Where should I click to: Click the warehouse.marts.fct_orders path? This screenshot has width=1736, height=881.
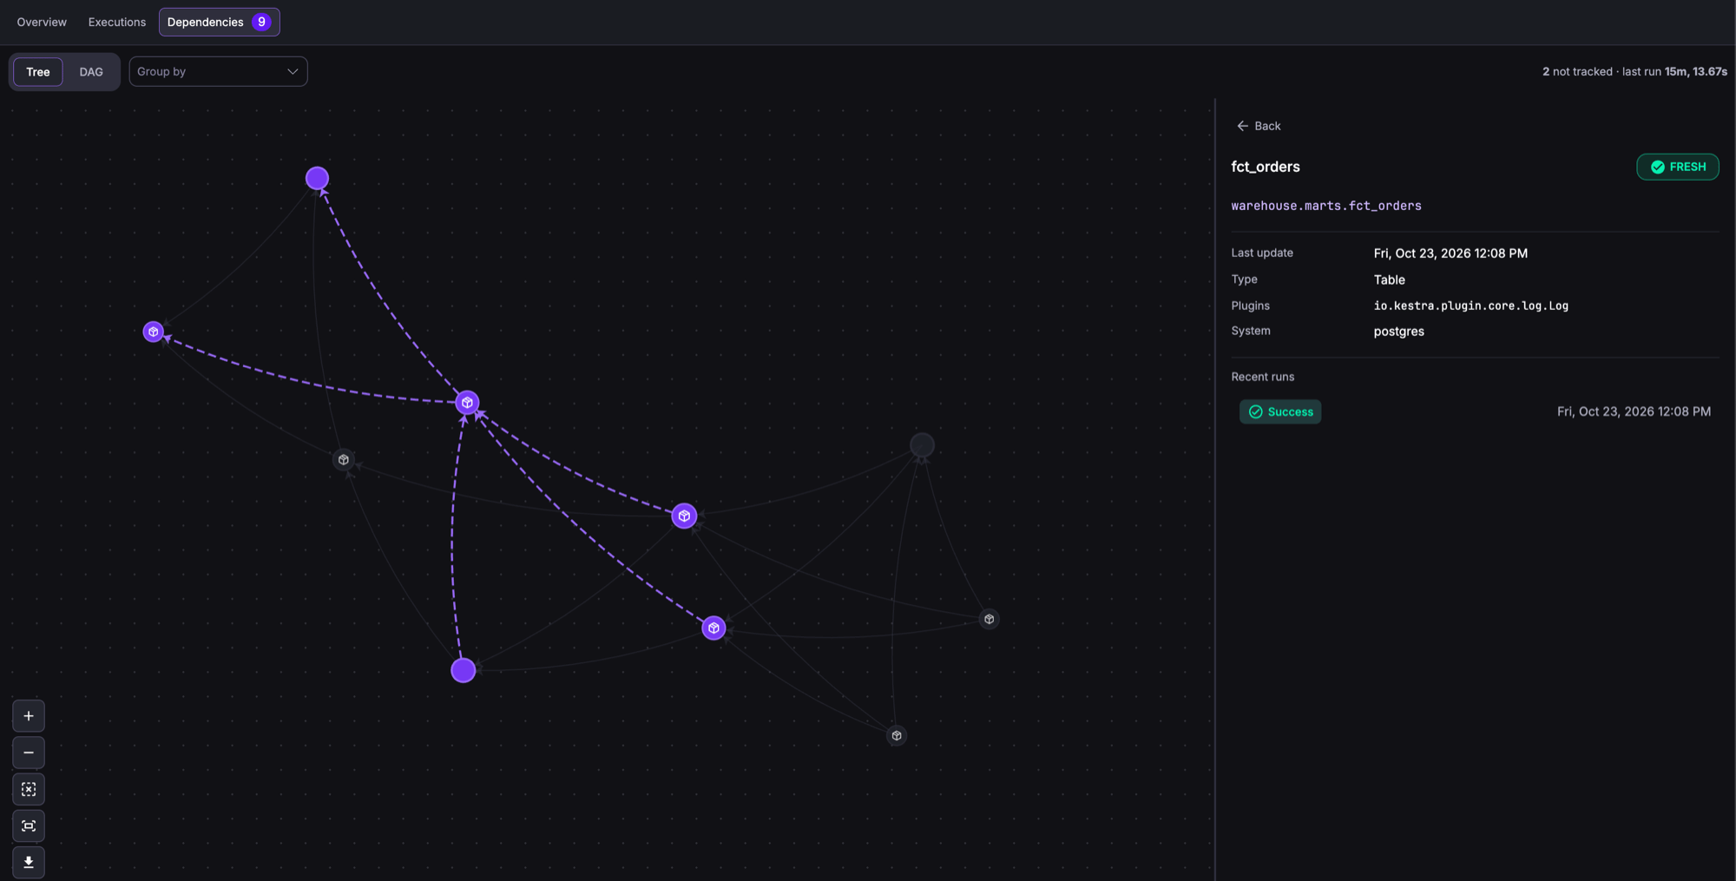pos(1326,206)
